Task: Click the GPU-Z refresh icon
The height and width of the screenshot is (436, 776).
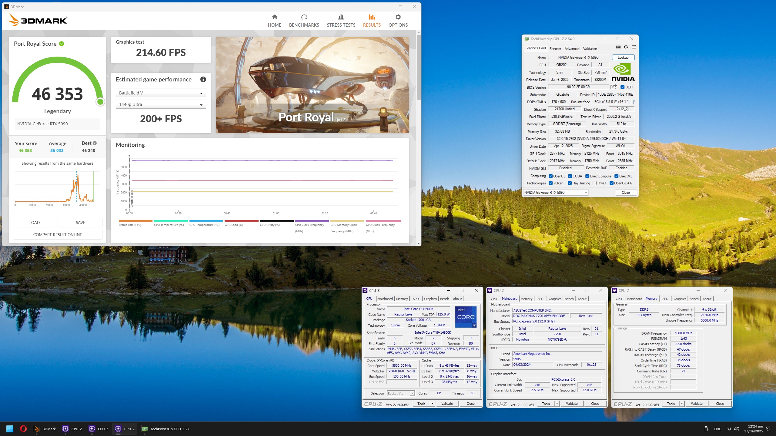Action: [x=626, y=47]
